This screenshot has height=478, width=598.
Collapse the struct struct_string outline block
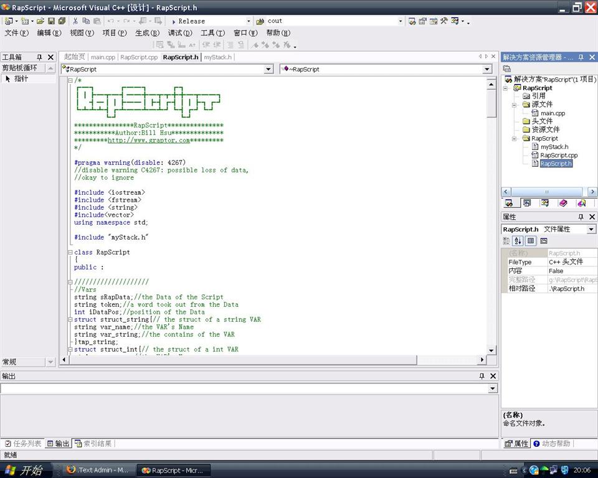(70, 319)
